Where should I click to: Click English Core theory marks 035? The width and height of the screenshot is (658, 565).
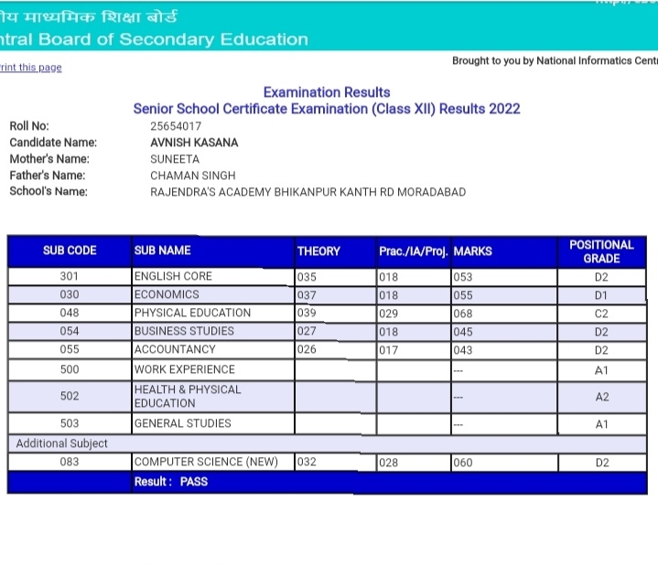point(335,277)
